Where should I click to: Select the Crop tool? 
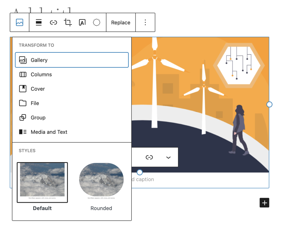point(68,22)
